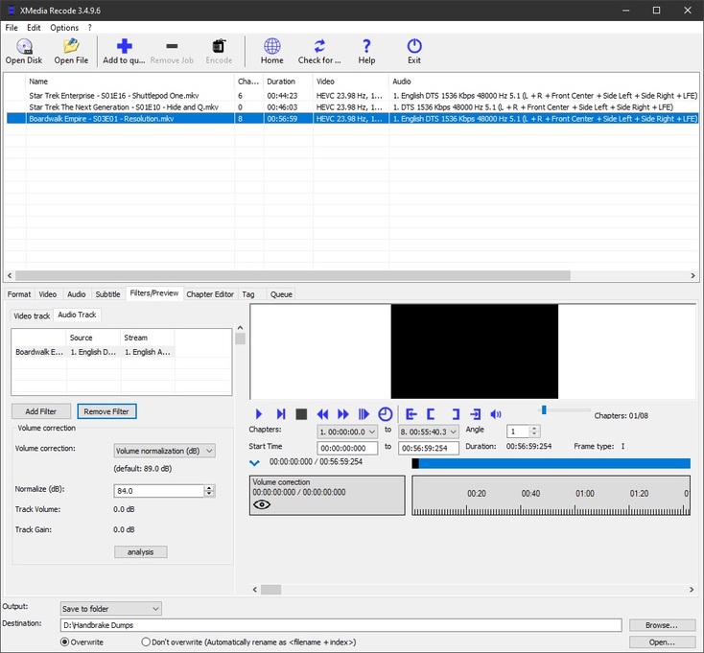Jump to the end marker
This screenshot has height=653, width=704.
475,414
